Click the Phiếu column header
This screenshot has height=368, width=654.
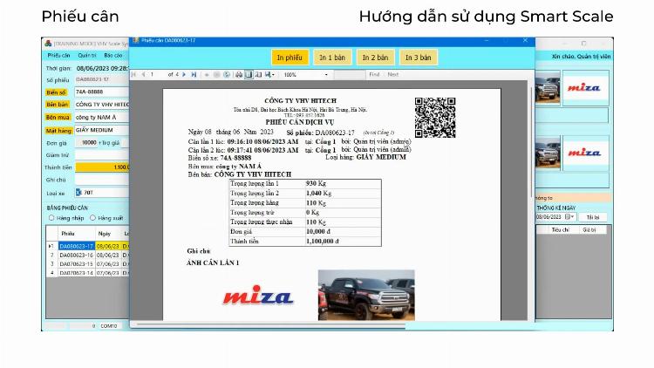pos(77,234)
